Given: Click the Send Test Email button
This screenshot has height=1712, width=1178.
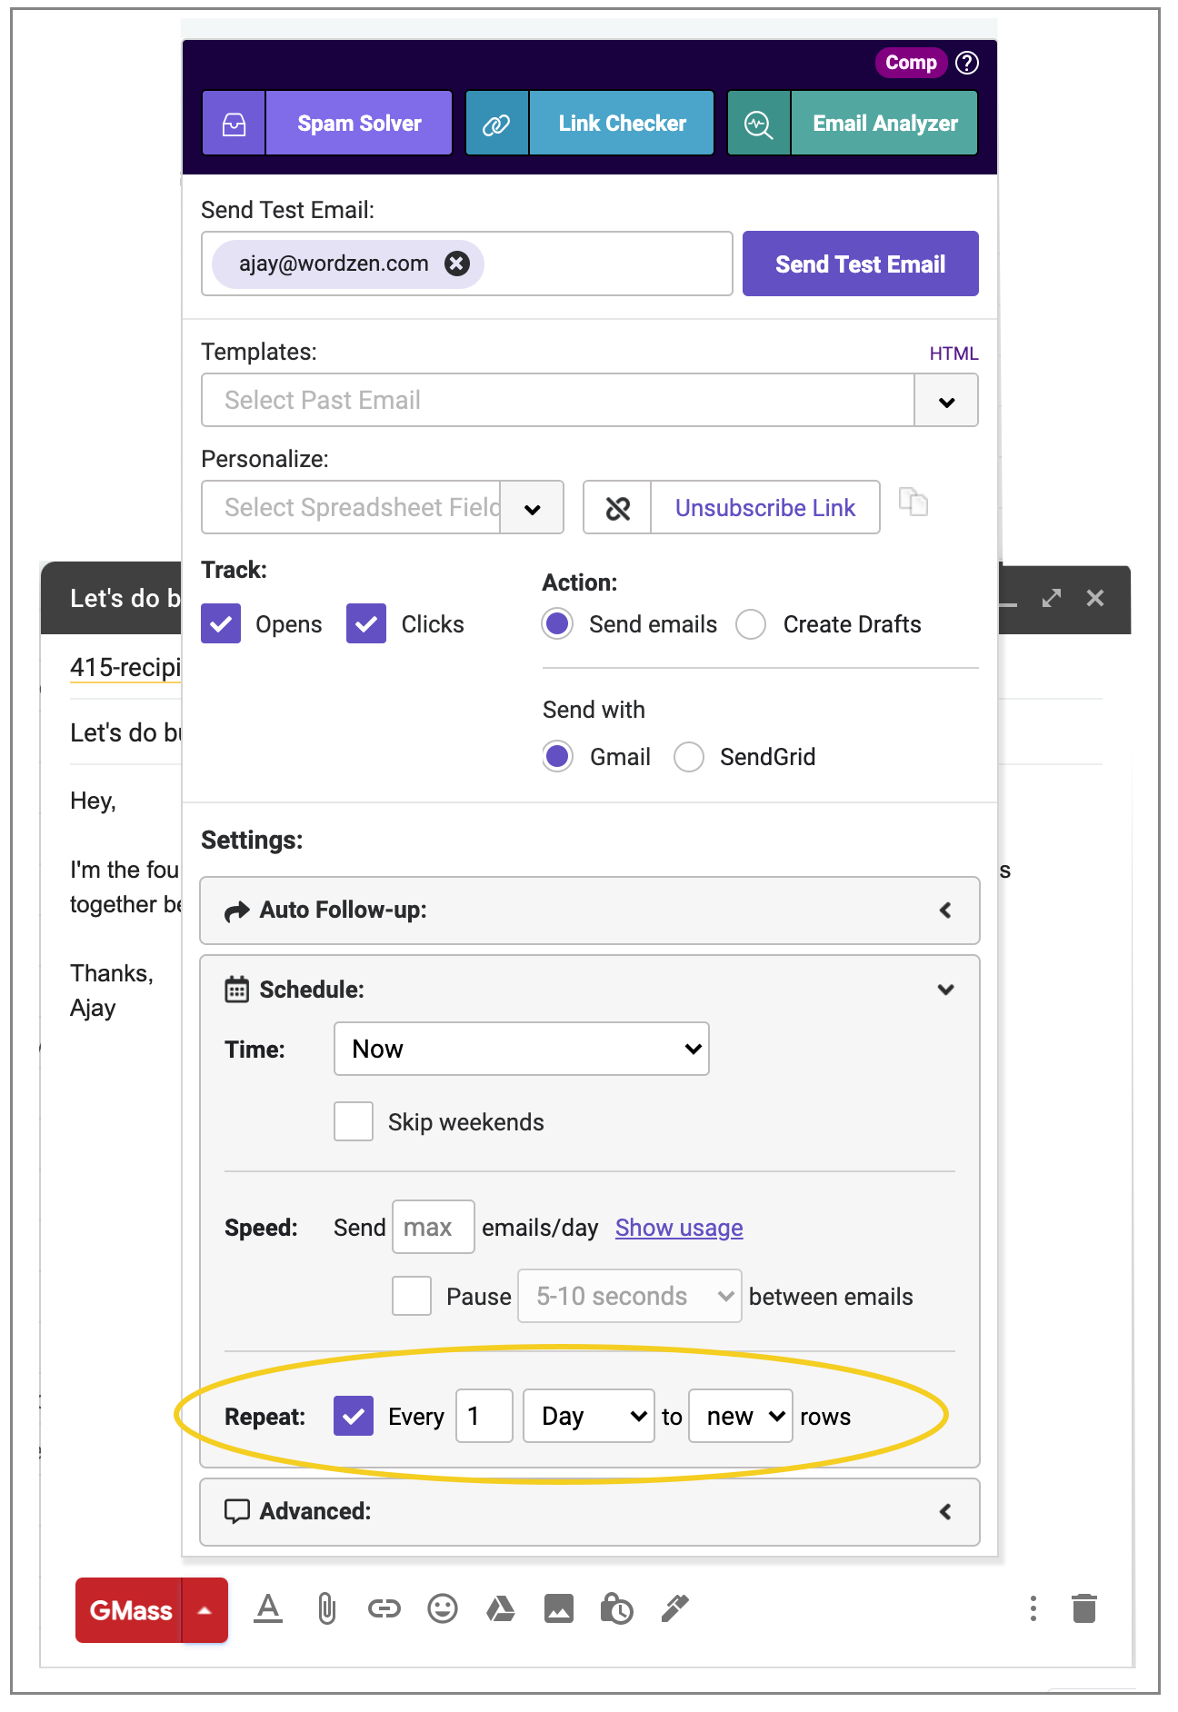Looking at the screenshot, I should [x=861, y=264].
